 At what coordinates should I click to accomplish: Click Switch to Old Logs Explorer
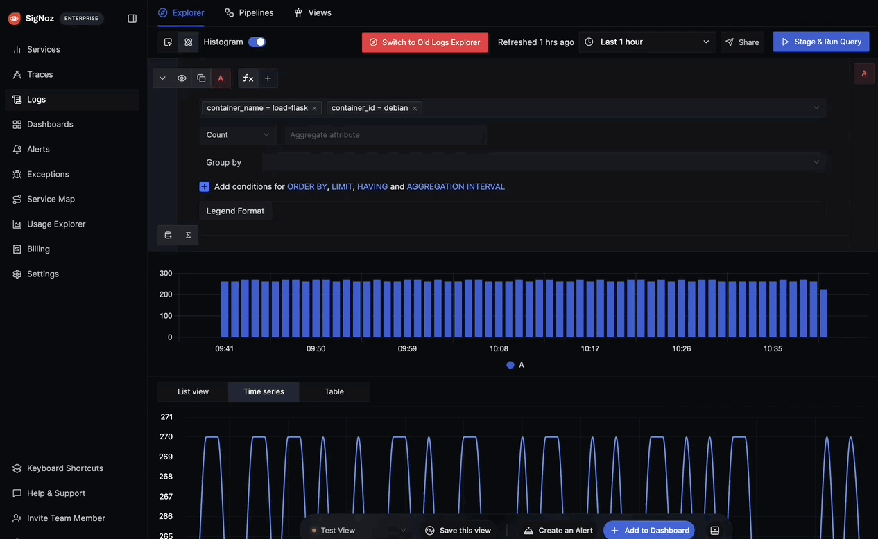(424, 42)
